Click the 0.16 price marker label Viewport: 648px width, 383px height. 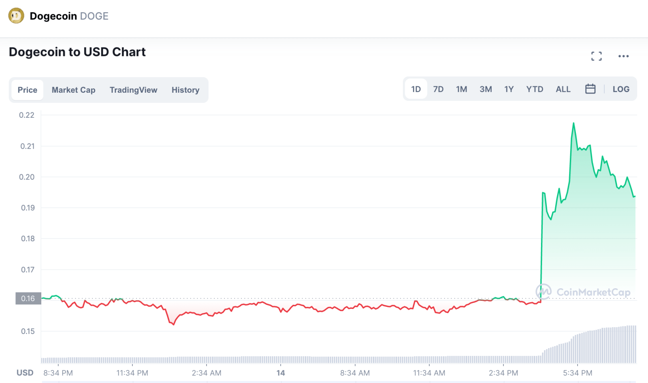pyautogui.click(x=28, y=298)
